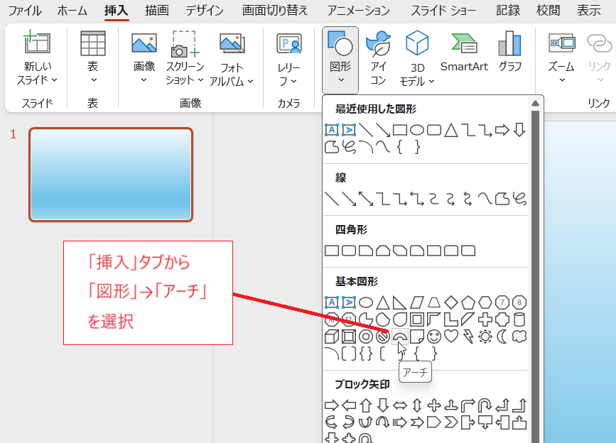Choose the Oval in recently used shapes
The image size is (616, 443).
pyautogui.click(x=417, y=130)
